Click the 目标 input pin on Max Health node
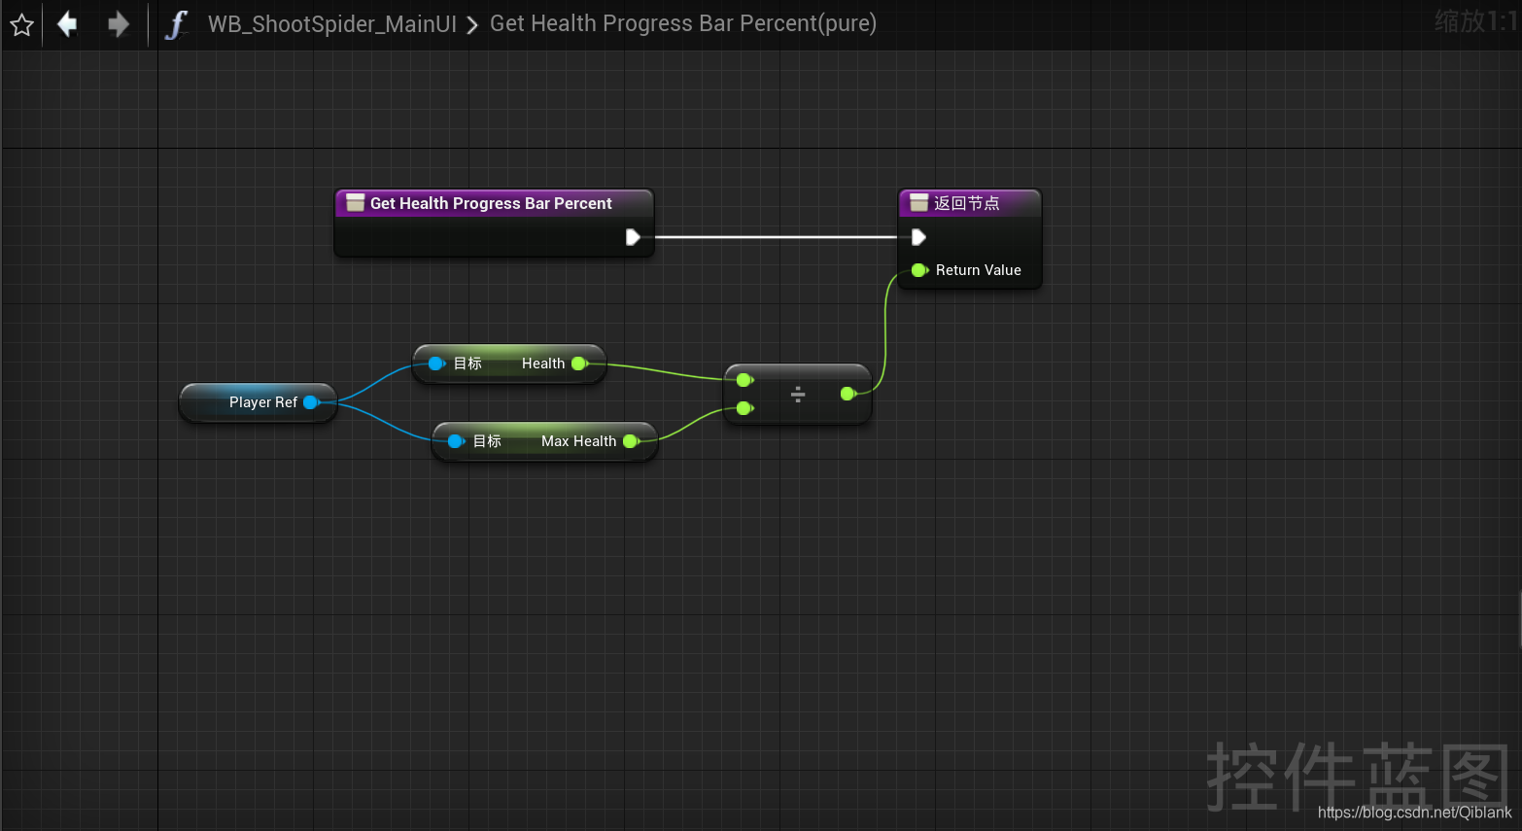This screenshot has width=1522, height=831. coord(456,441)
